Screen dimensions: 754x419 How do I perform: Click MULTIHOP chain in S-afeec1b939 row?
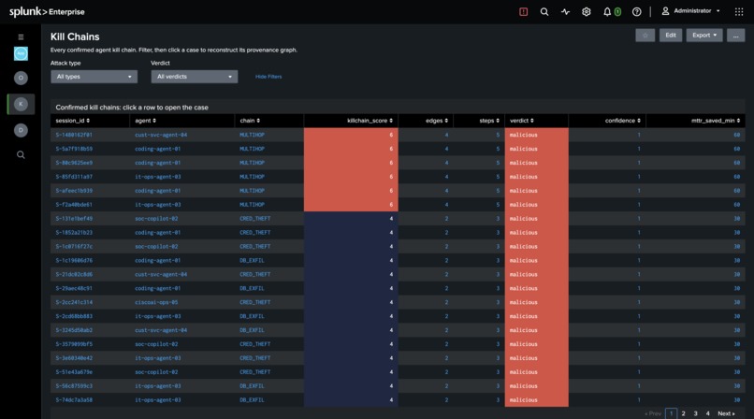click(252, 190)
